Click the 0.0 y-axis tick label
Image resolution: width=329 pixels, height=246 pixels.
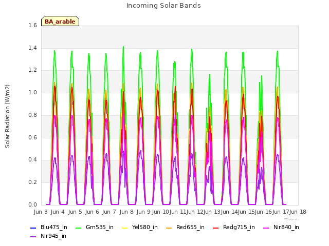(32, 204)
